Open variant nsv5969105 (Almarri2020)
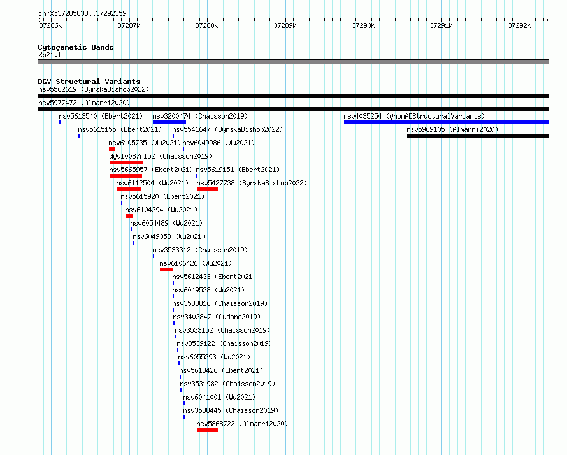This screenshot has height=455, width=567. tap(452, 129)
